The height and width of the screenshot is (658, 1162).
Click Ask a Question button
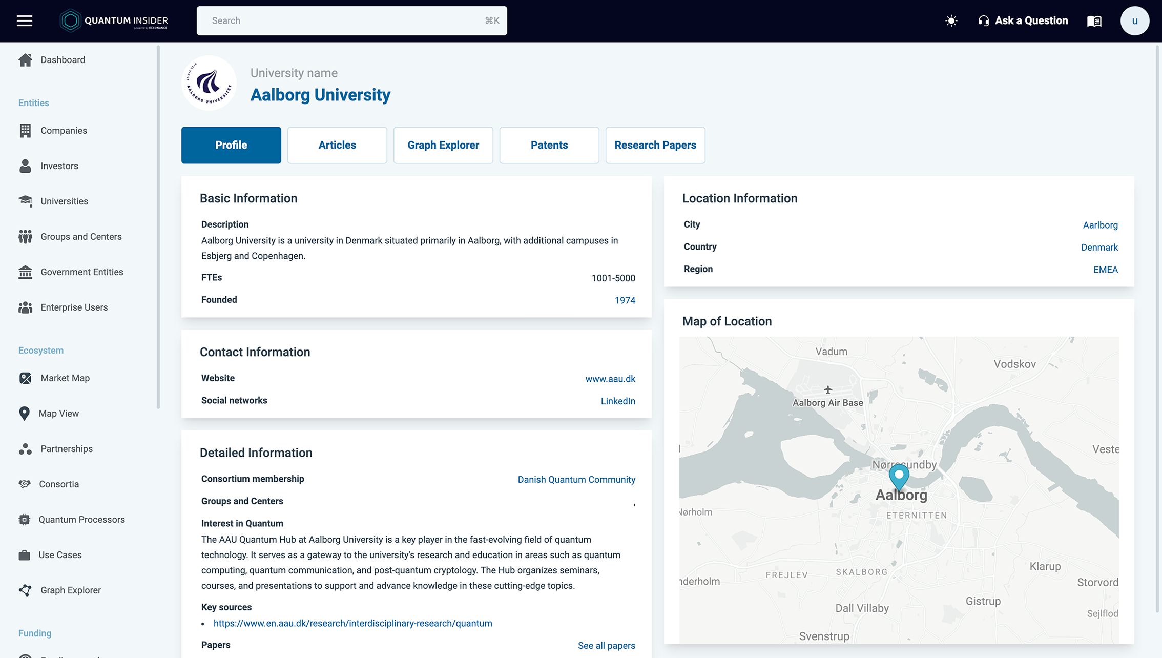1023,21
